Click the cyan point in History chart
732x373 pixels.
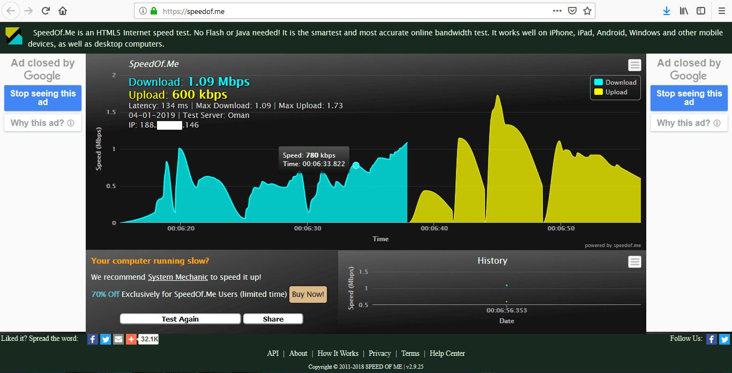click(x=506, y=285)
